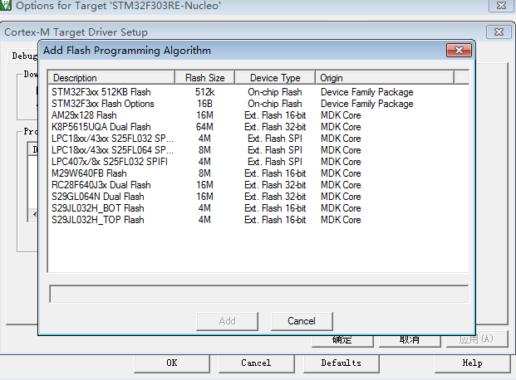This screenshot has height=380, width=516.
Task: Sort by the Device Type column header
Action: (275, 78)
